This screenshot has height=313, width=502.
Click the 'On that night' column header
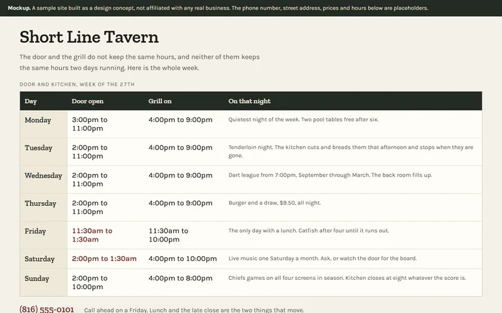tap(249, 101)
